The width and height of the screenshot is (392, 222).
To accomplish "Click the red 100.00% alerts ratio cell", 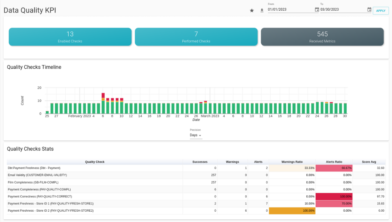I will [x=334, y=196].
